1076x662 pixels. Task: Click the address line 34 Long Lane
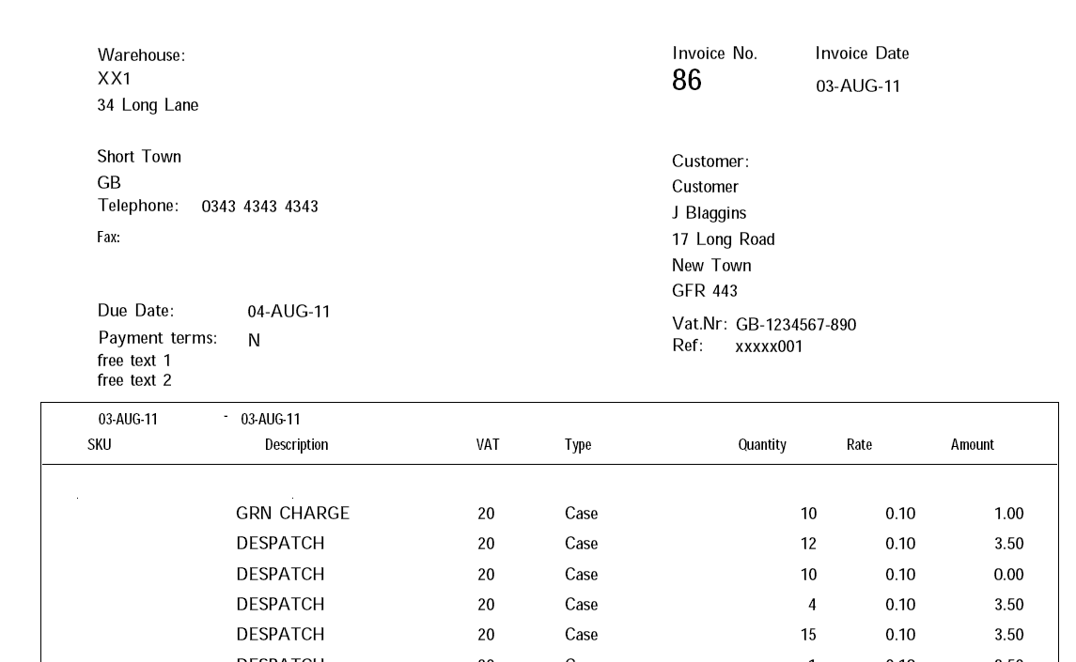[x=148, y=106]
